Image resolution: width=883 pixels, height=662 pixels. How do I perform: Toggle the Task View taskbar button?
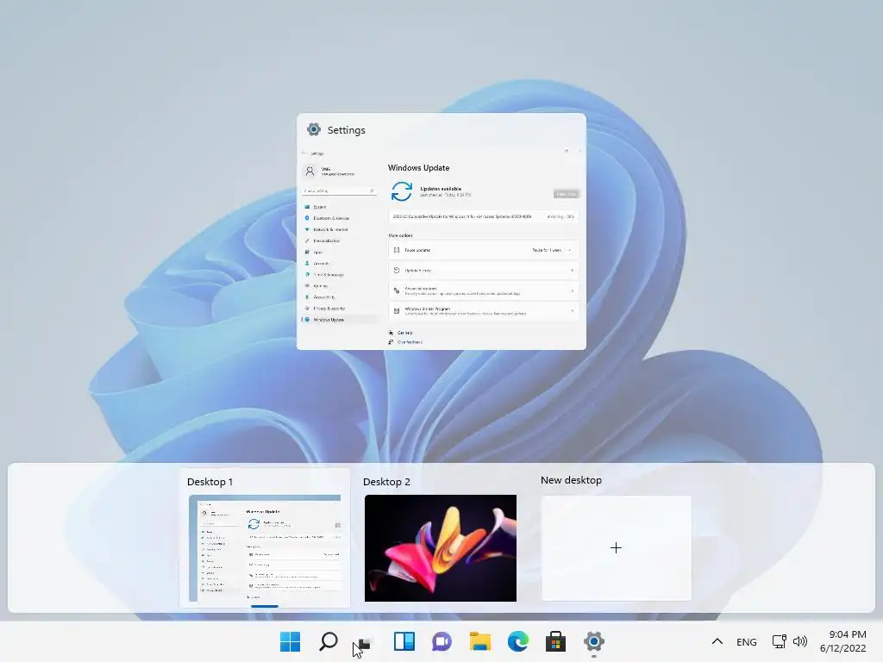366,641
